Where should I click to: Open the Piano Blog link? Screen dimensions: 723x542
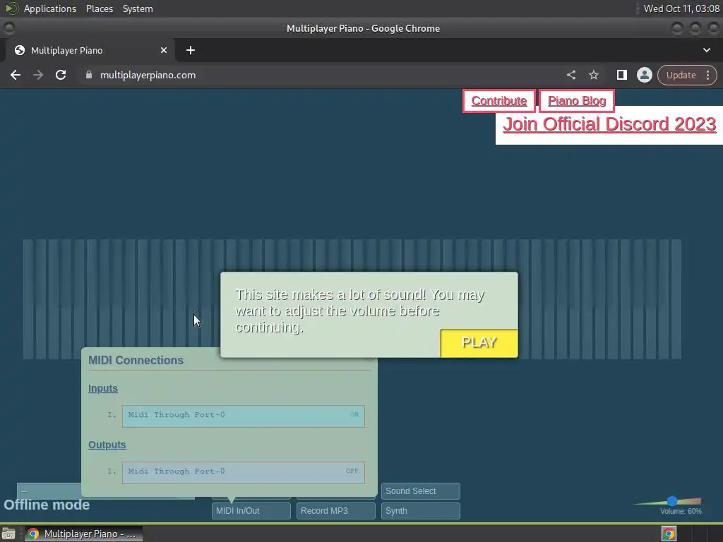tap(576, 101)
